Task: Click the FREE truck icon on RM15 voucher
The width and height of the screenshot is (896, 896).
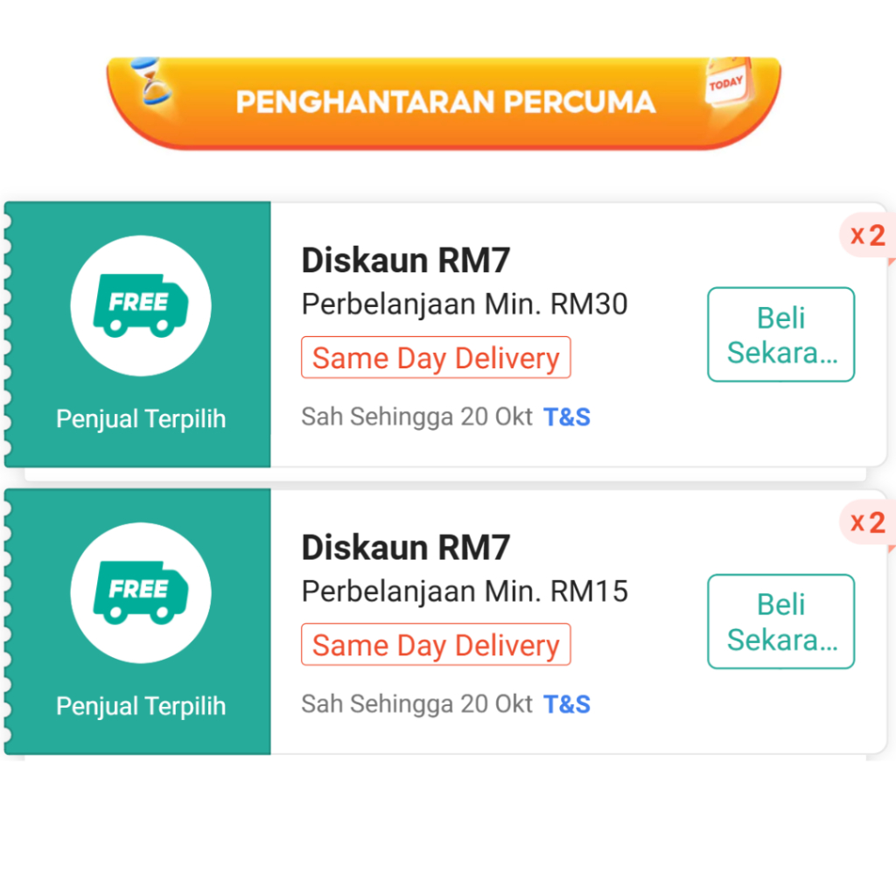Action: click(x=140, y=593)
